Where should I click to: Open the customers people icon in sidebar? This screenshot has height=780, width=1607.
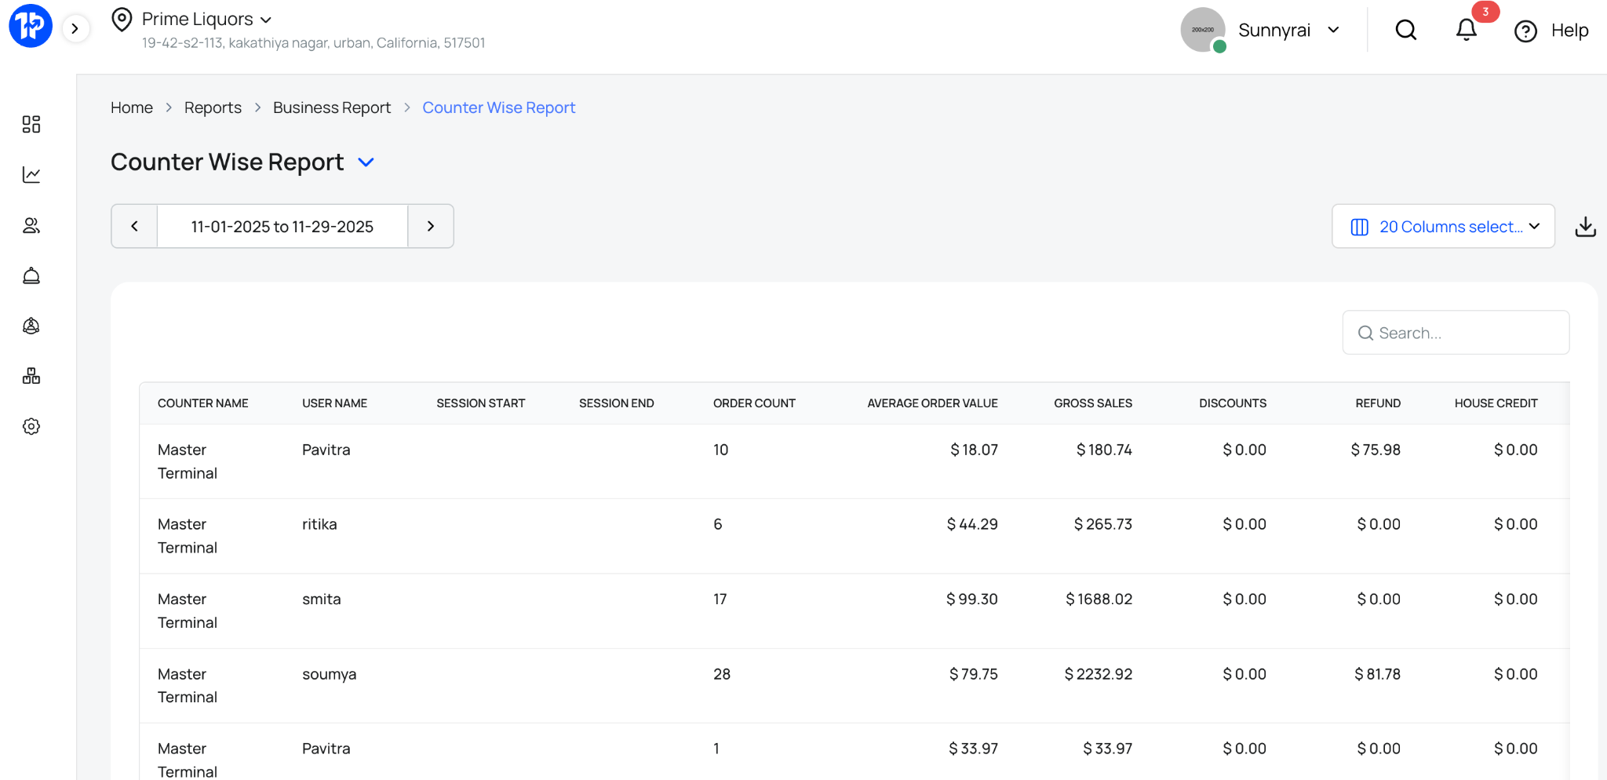pos(31,225)
